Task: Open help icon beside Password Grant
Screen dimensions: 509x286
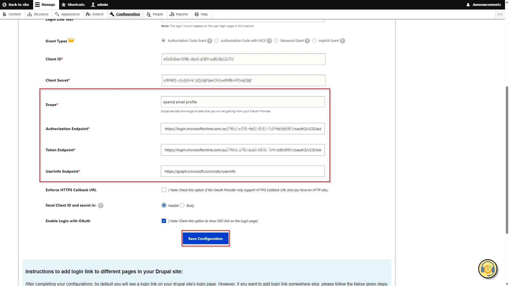Action: click(307, 41)
